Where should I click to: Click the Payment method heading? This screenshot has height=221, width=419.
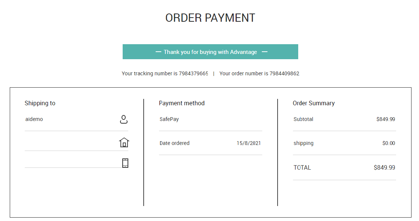(182, 103)
